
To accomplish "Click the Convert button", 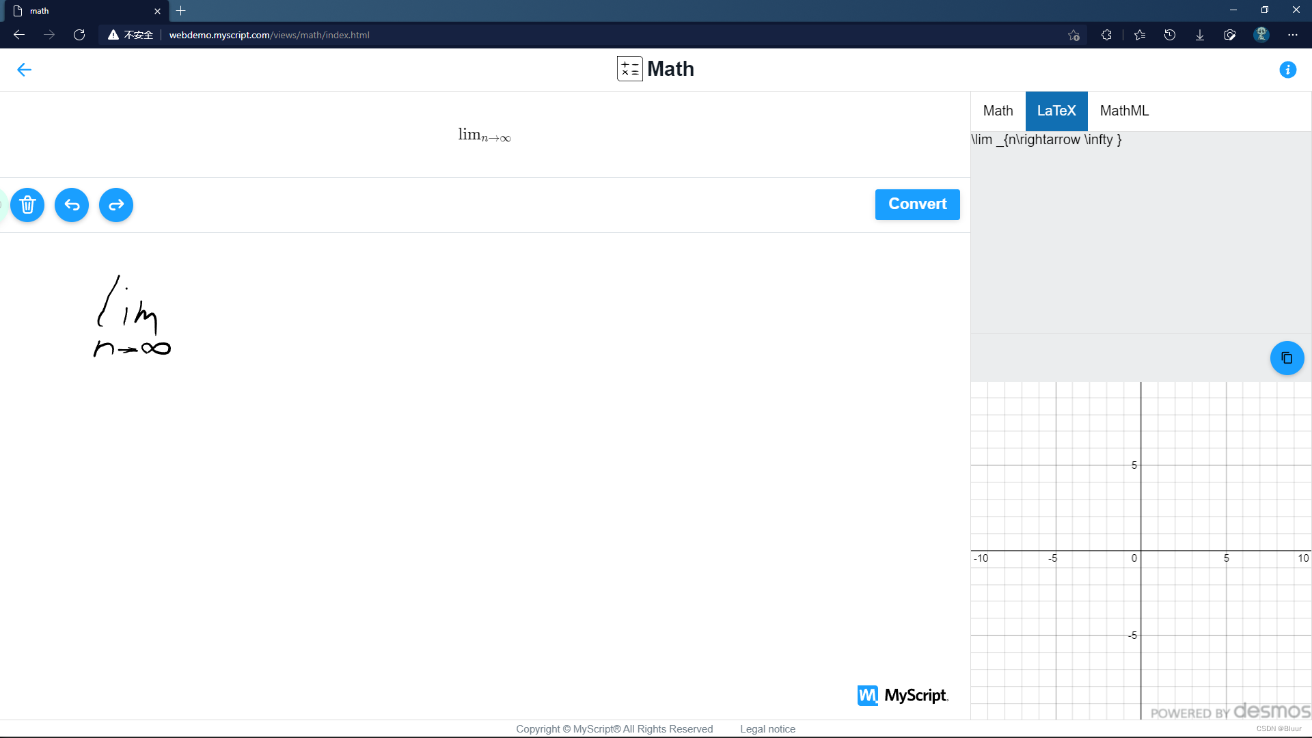I will click(x=917, y=204).
